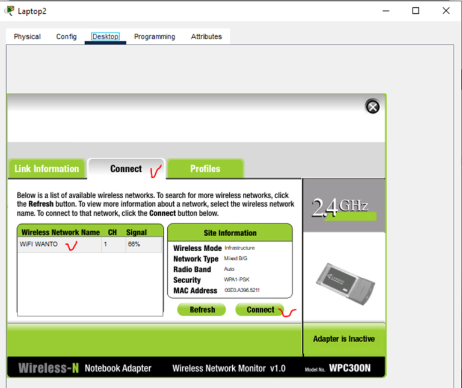The height and width of the screenshot is (388, 462).
Task: Click the Infrastructure wireless mode value
Action: (239, 248)
